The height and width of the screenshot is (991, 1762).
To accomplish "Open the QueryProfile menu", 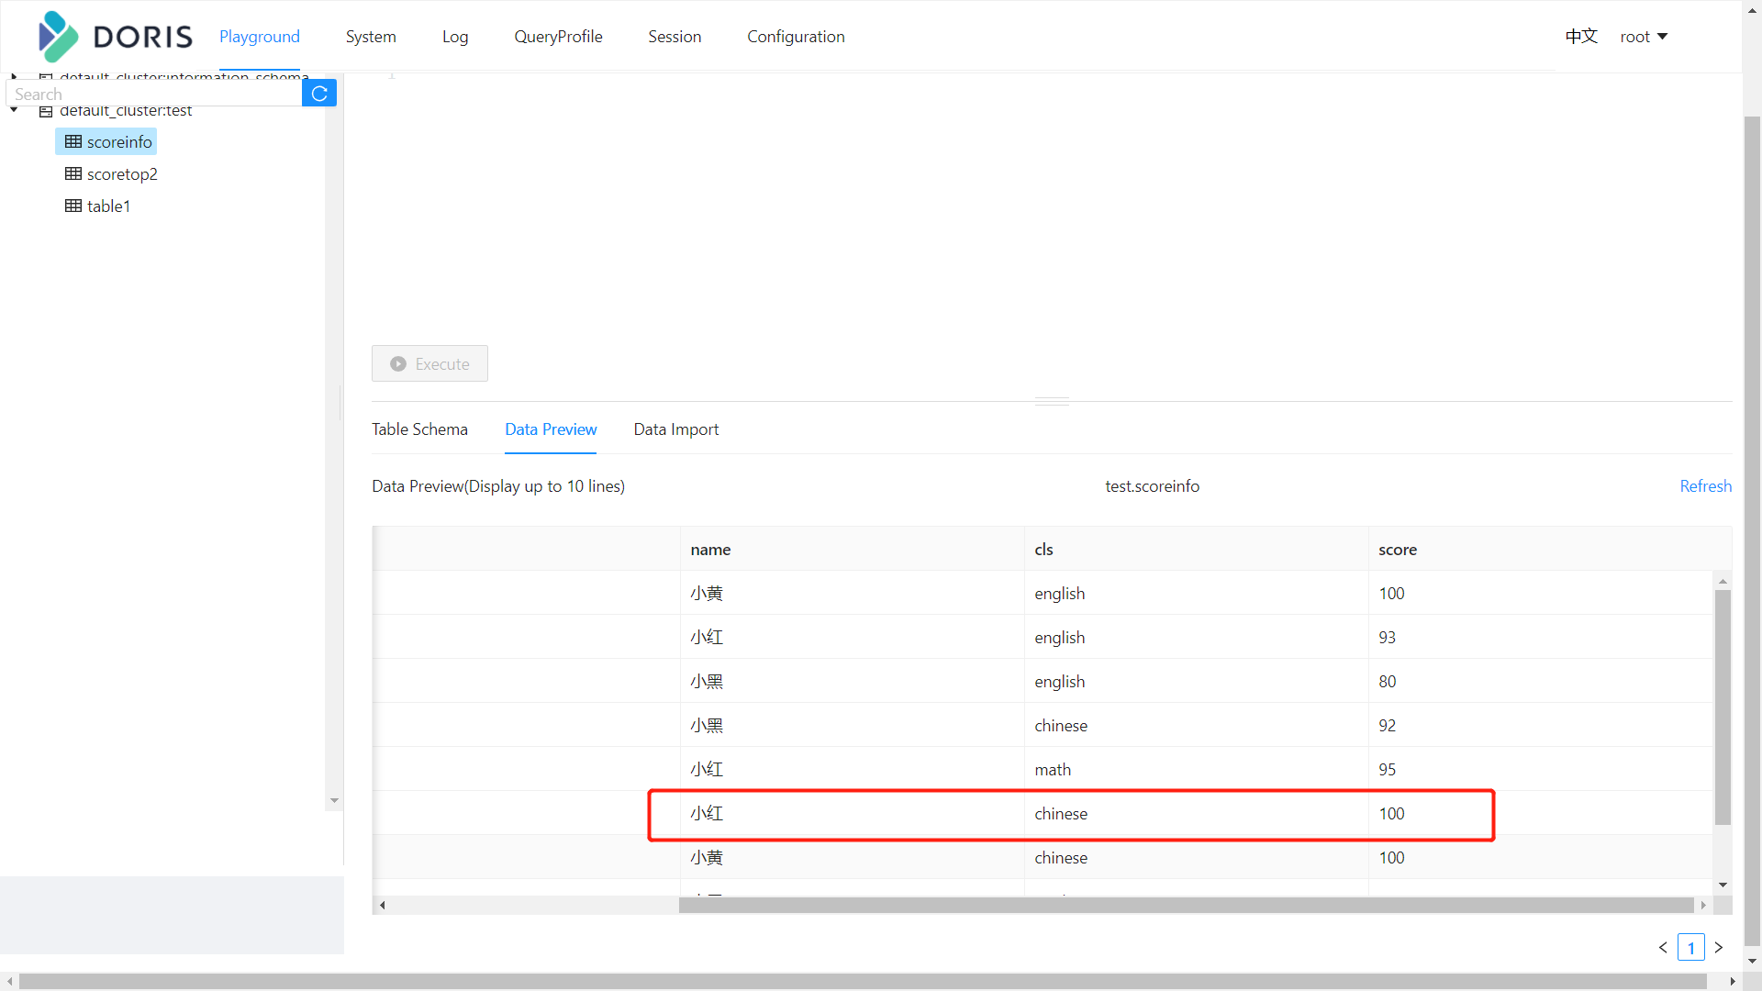I will point(558,37).
